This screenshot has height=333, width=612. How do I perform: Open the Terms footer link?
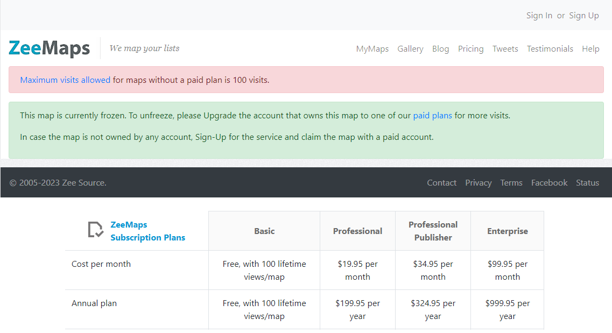(511, 182)
